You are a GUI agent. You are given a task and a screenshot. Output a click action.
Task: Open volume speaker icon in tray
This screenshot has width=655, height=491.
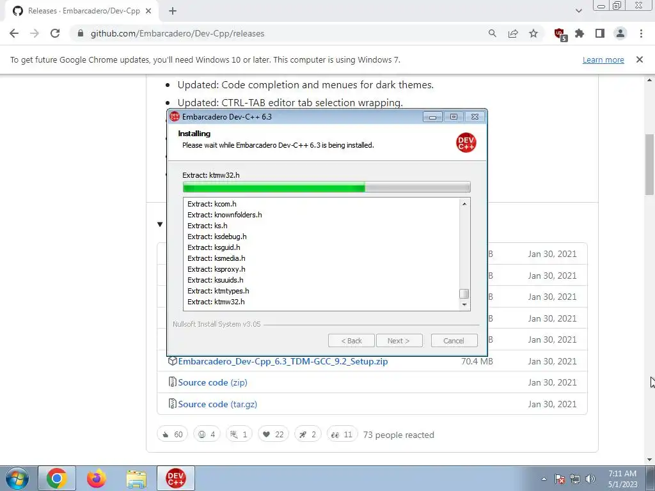tap(590, 479)
